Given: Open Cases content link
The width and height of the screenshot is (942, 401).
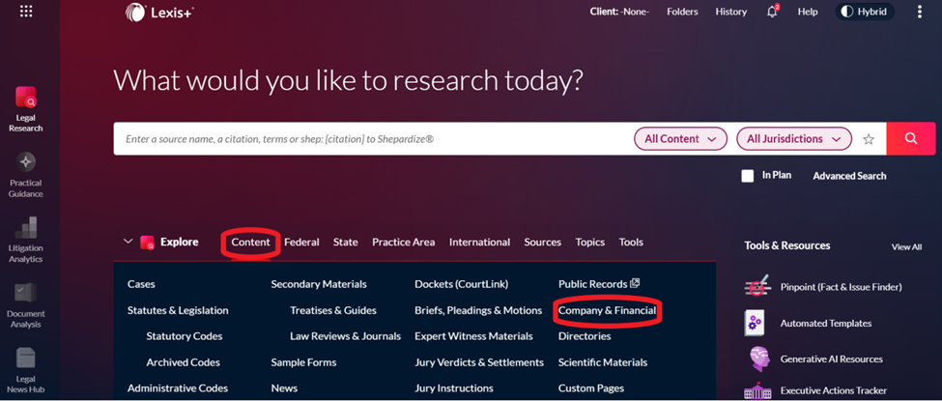Looking at the screenshot, I should [141, 284].
